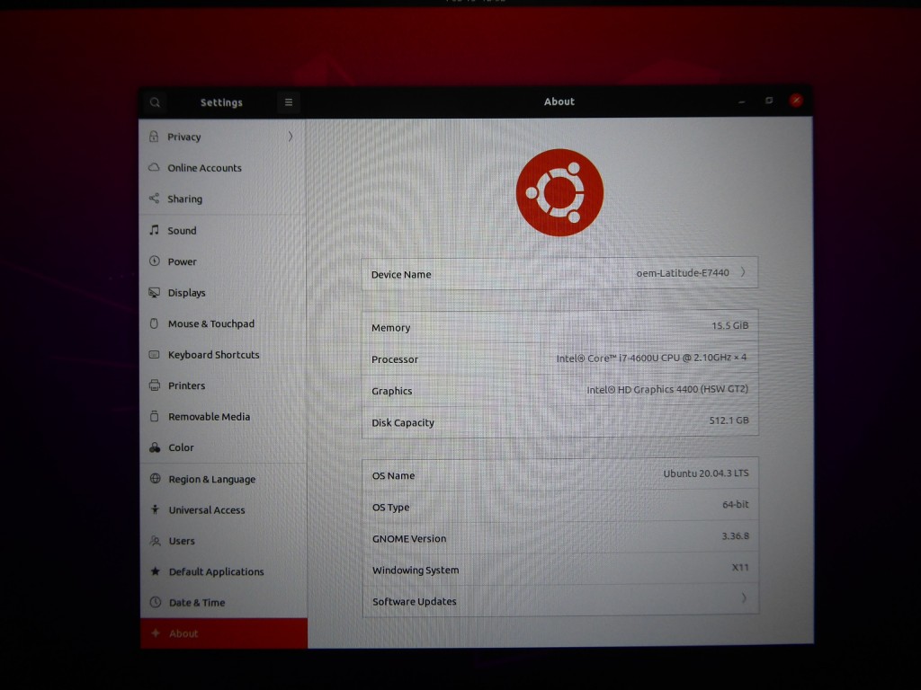Screen dimensions: 921x690
Task: Open the Online Accounts panel
Action: click(223, 168)
